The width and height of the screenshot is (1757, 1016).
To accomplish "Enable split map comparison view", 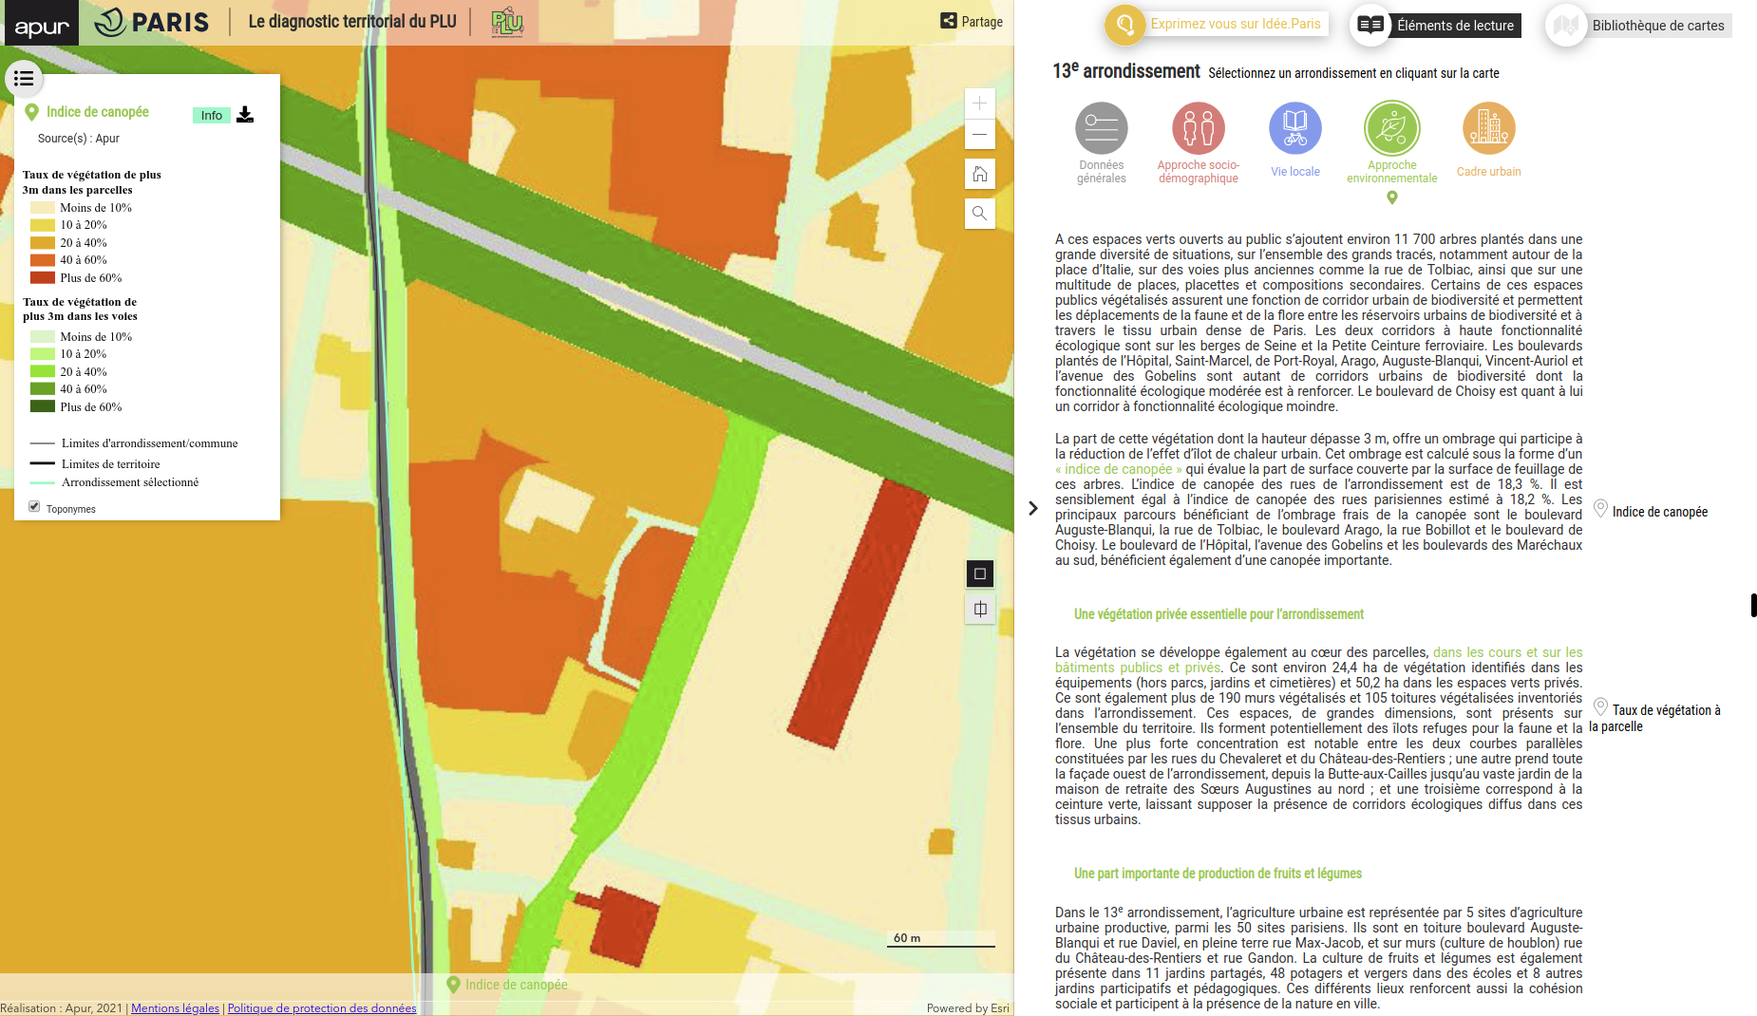I will click(980, 610).
